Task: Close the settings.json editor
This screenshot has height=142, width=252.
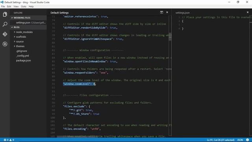Action: 248,12
